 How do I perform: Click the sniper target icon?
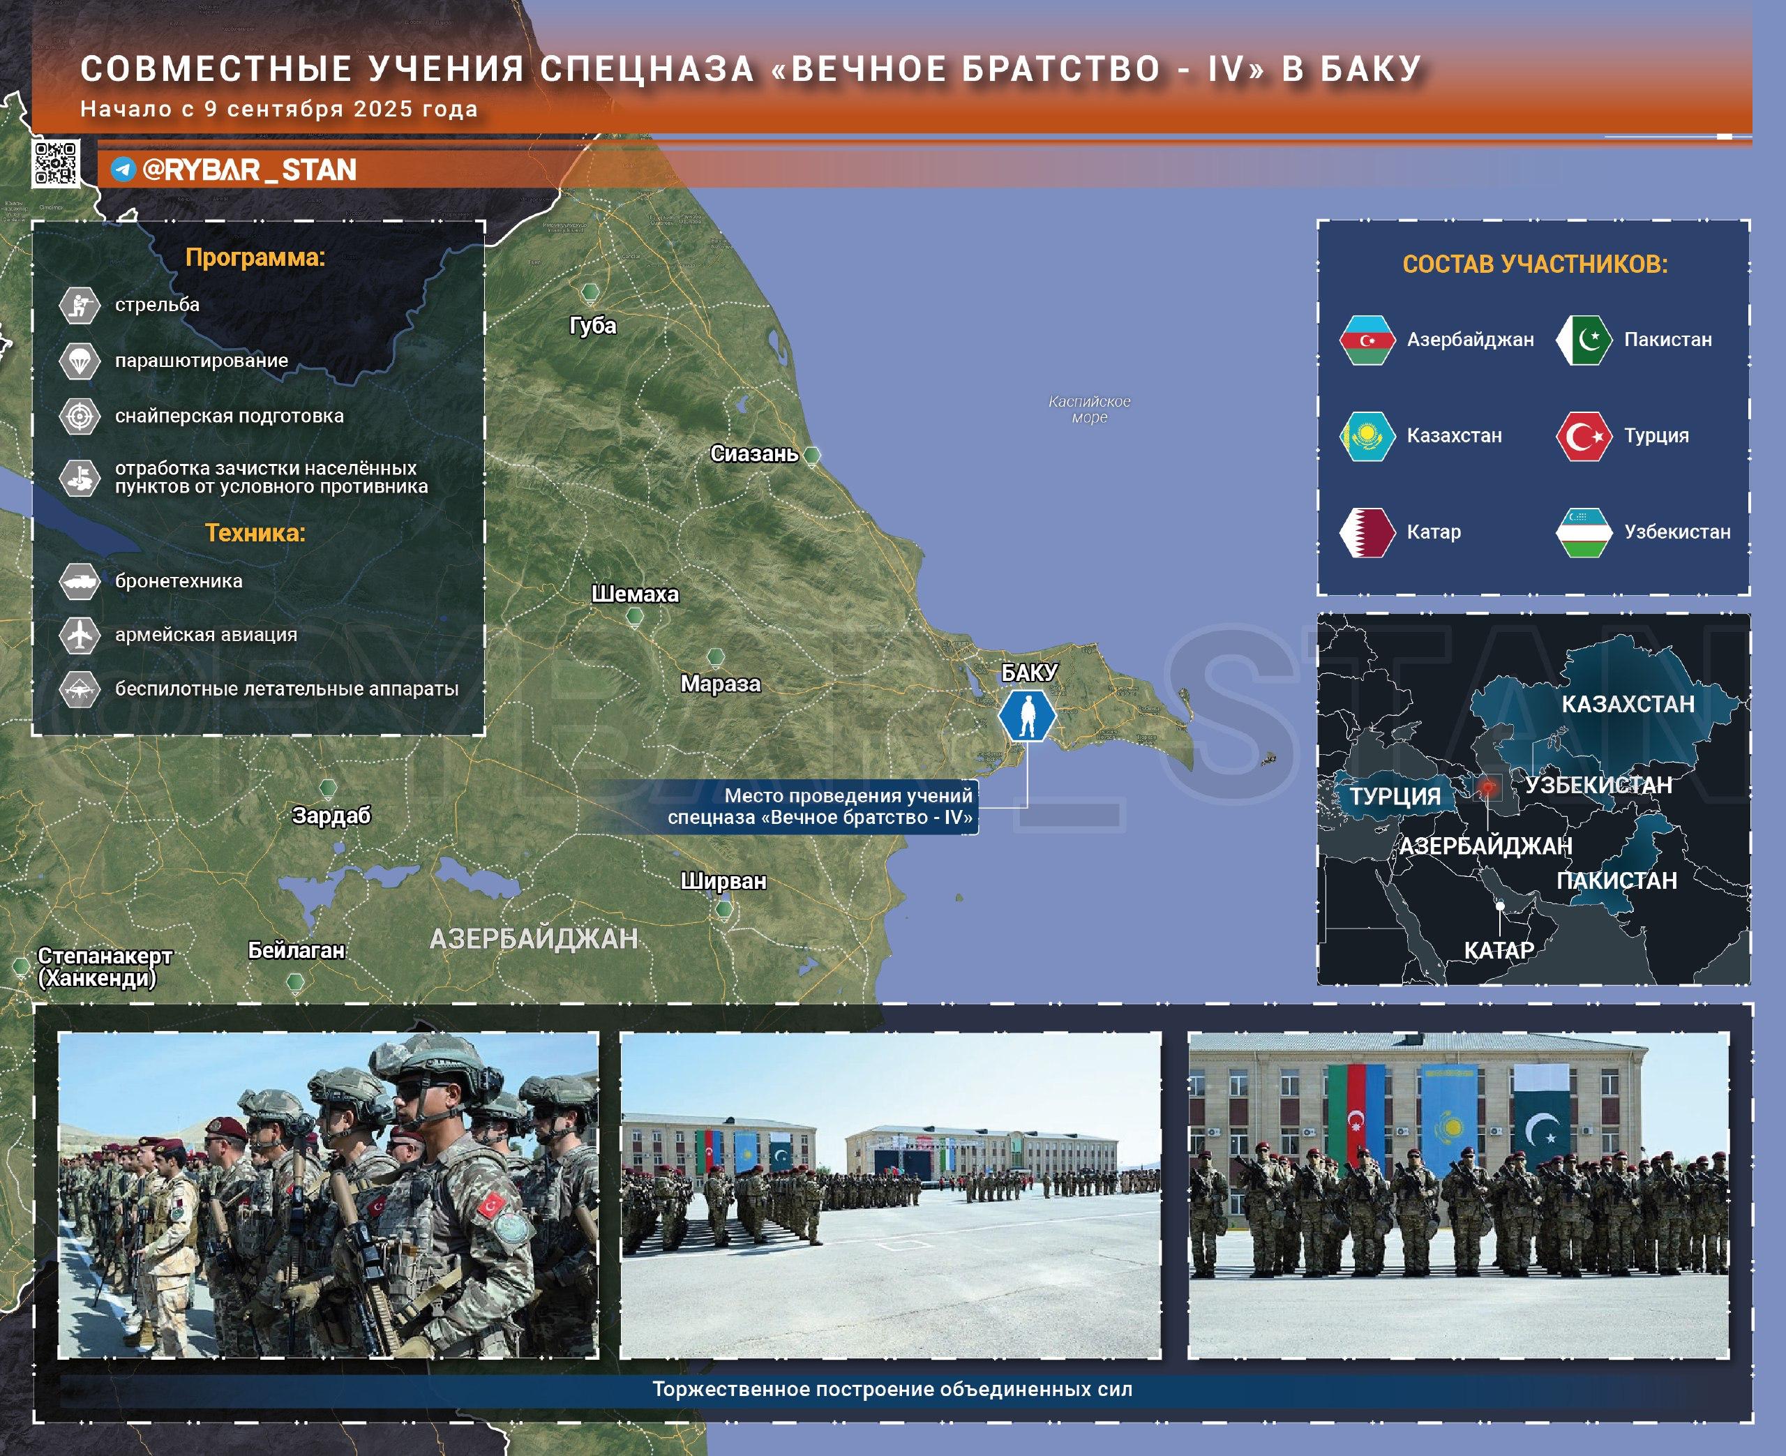[80, 416]
